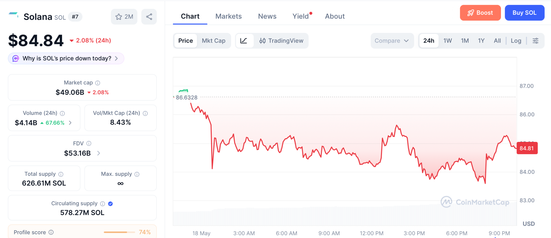Click the Buy SOL button
Viewport: 551px width, 238px height.
(524, 13)
